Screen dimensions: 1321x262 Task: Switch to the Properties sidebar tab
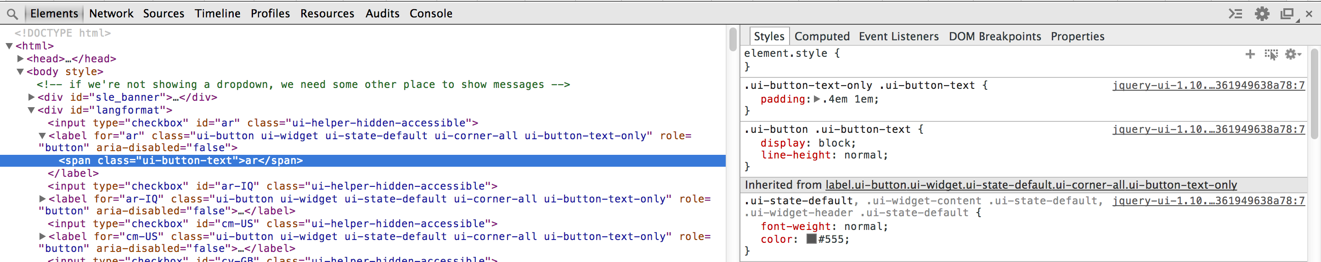1078,36
